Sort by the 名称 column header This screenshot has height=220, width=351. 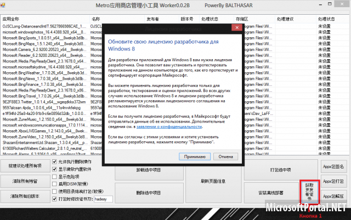pyautogui.click(x=117, y=19)
